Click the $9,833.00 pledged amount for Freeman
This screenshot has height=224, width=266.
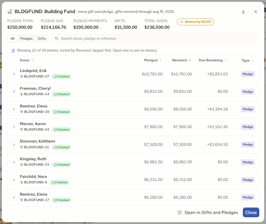(153, 92)
